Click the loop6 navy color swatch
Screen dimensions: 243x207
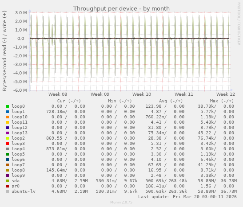8,160
